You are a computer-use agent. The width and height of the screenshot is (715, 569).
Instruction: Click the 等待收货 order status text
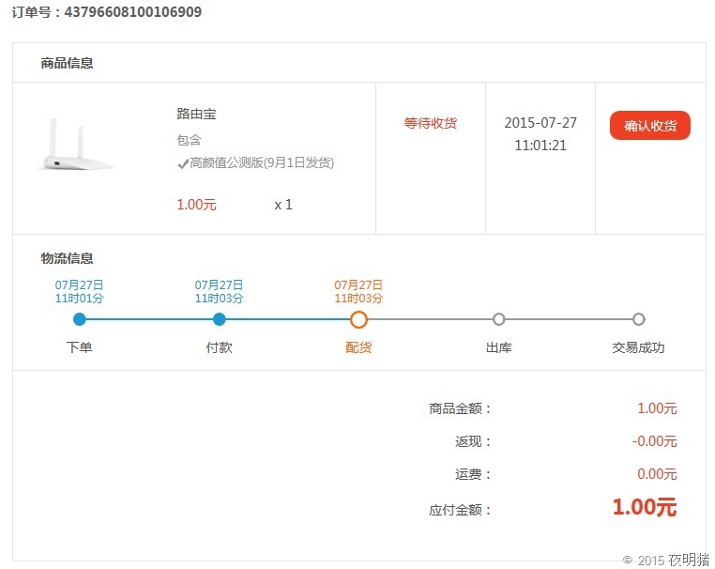click(x=430, y=123)
